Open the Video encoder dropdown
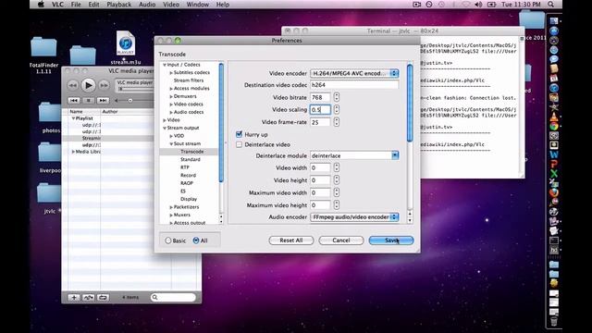 click(x=354, y=73)
